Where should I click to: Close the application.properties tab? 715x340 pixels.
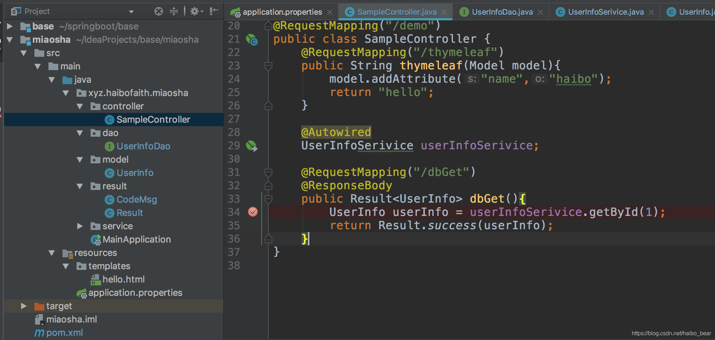[330, 12]
